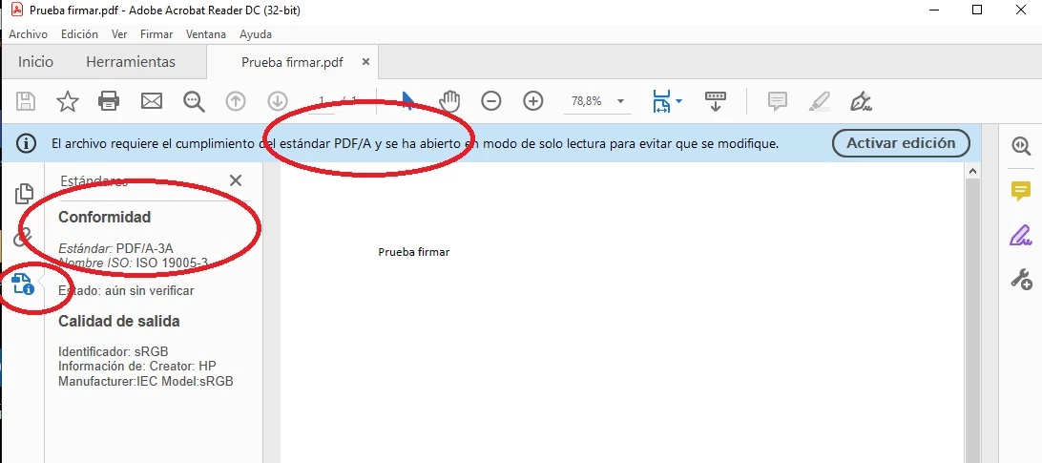
Task: Zoom out with the minus icon
Action: point(491,101)
